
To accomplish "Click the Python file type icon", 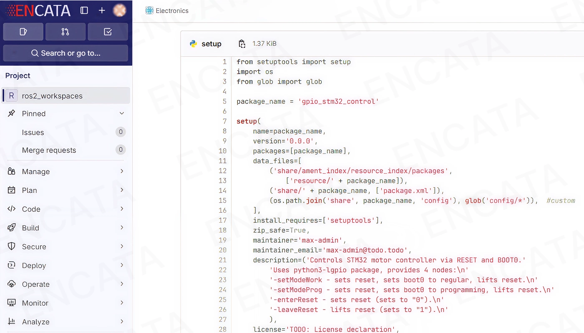I will pyautogui.click(x=194, y=44).
